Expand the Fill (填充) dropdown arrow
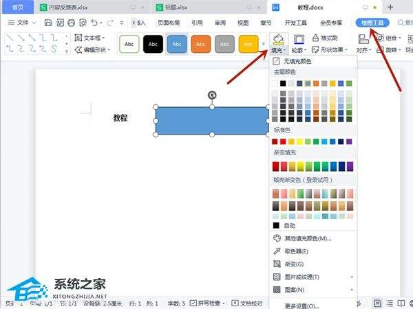413x309 pixels. point(285,50)
